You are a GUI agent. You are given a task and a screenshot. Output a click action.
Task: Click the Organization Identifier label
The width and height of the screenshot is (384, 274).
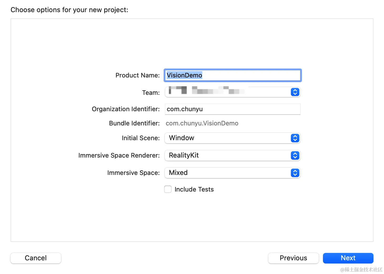tap(126, 109)
